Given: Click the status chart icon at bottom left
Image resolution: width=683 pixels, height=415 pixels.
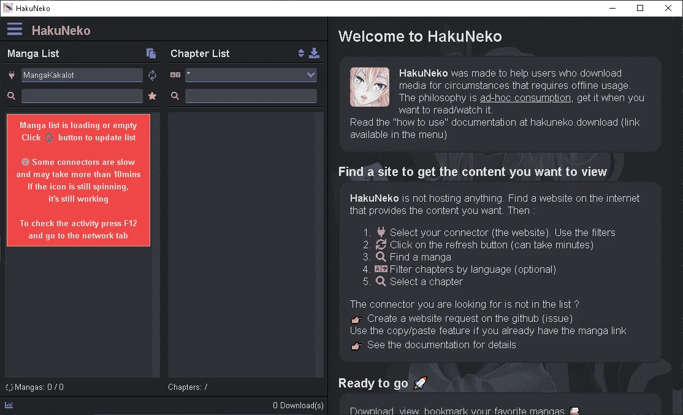Looking at the screenshot, I should click(x=9, y=405).
